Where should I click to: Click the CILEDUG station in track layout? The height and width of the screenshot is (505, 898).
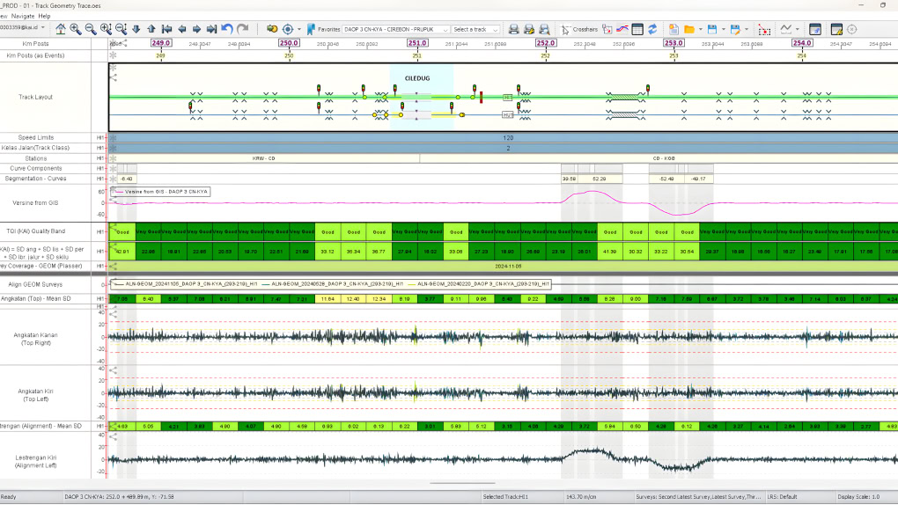click(x=417, y=77)
